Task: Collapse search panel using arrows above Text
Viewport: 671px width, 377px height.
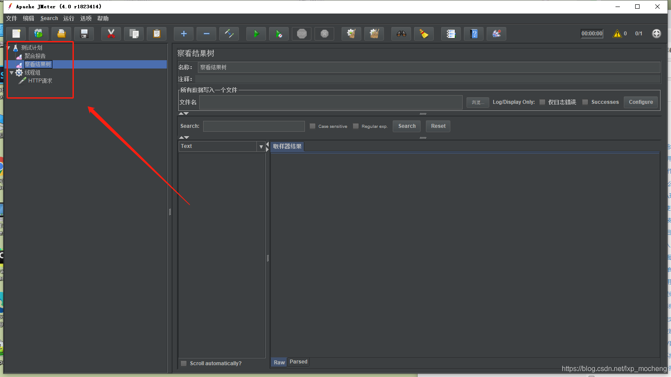Action: click(183, 137)
